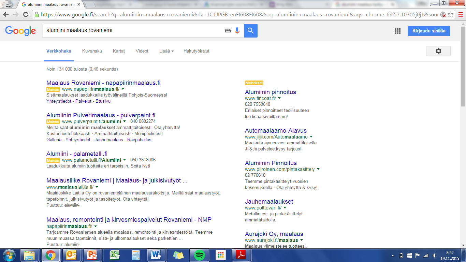
Task: Select the Verkkohaku tab
Action: [x=59, y=51]
